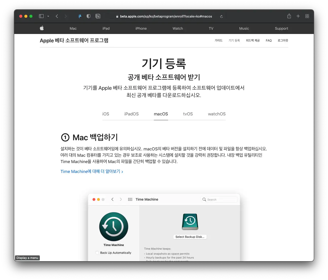Click the Apple logo in site navigation
This screenshot has height=280, width=328.
42,28
